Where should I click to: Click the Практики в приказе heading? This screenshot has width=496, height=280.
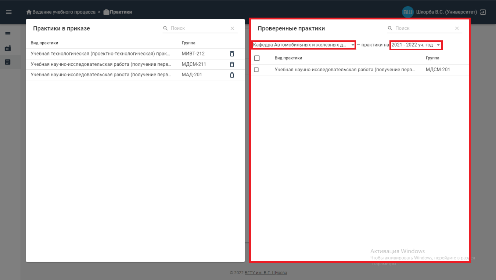point(61,28)
